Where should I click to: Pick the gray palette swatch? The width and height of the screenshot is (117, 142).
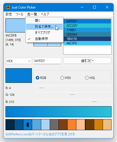click(54, 125)
